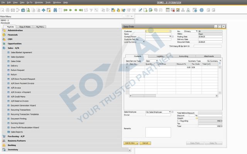247x154 pixels.
Task: Collapse the Sales - A/R module
Action: [x=14, y=48]
